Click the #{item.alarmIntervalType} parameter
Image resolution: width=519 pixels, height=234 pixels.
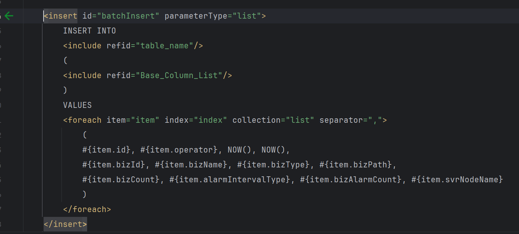(230, 180)
